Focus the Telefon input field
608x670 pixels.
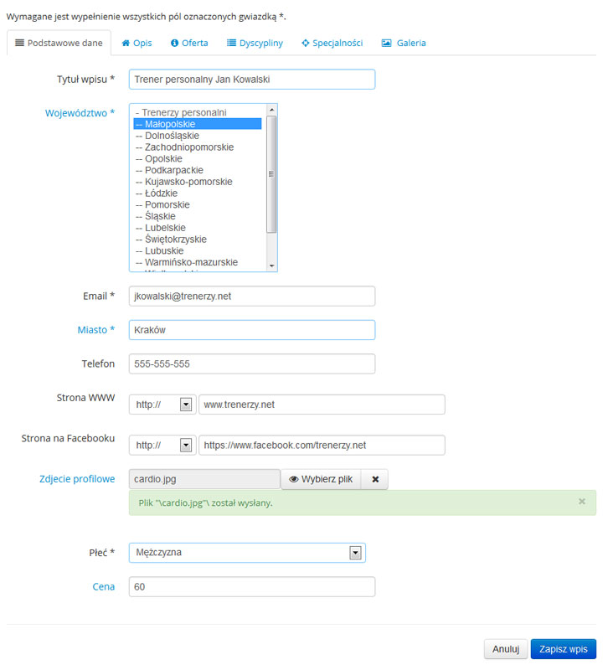pyautogui.click(x=251, y=364)
